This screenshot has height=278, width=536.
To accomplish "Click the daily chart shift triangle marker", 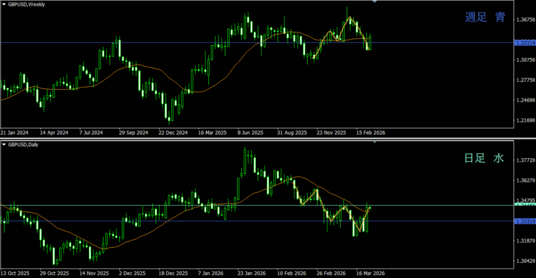I will point(374,142).
